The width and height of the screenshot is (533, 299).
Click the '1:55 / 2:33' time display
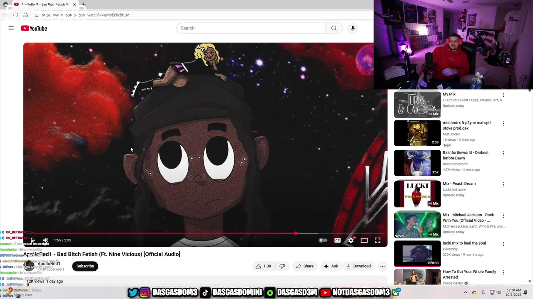tap(62, 240)
